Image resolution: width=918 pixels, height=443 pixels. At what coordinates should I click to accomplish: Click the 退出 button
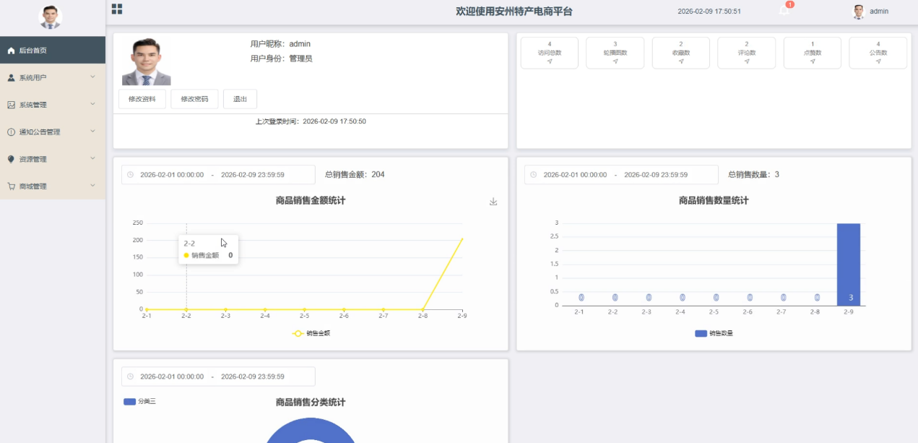click(240, 99)
